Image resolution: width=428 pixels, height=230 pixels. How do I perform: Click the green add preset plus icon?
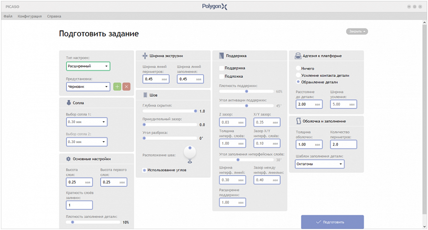[x=117, y=86]
